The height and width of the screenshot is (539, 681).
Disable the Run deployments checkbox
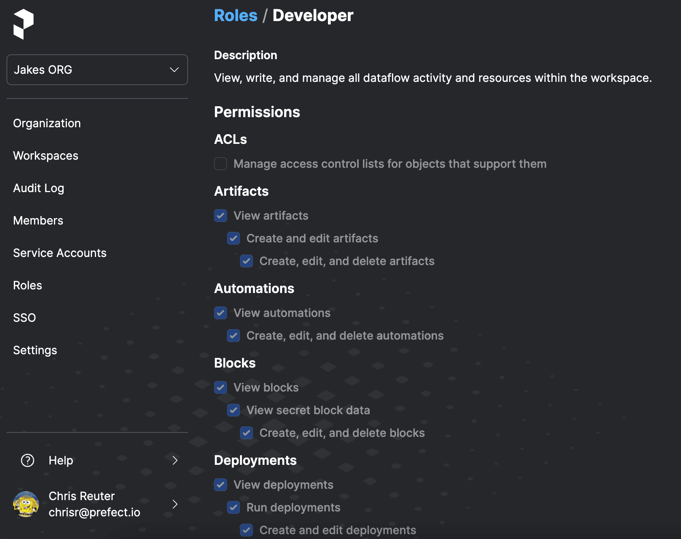coord(233,507)
